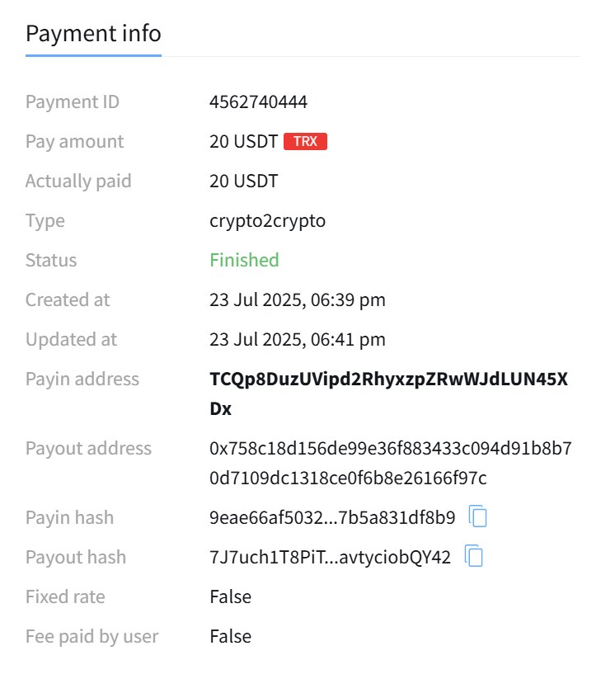Click the truncated Payin hash text
601x674 pixels.
[x=332, y=517]
